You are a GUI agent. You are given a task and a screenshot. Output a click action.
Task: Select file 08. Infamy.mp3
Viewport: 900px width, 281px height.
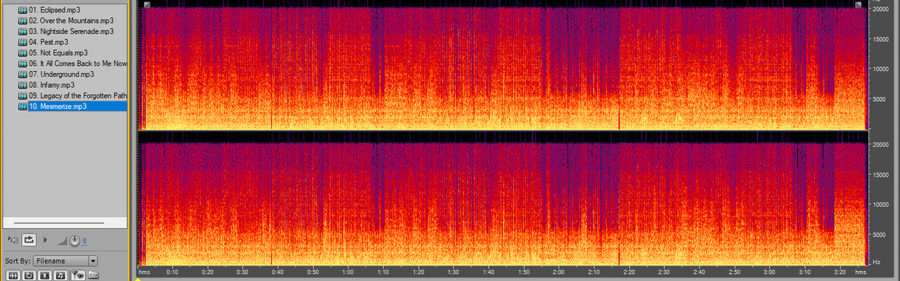(x=51, y=85)
